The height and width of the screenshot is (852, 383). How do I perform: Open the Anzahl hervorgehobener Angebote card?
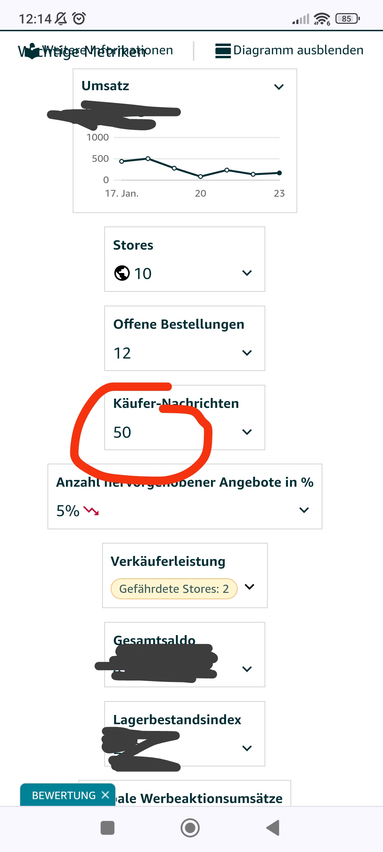pos(185,496)
